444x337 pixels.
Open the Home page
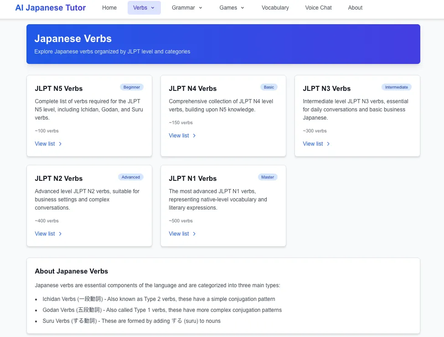pyautogui.click(x=109, y=8)
